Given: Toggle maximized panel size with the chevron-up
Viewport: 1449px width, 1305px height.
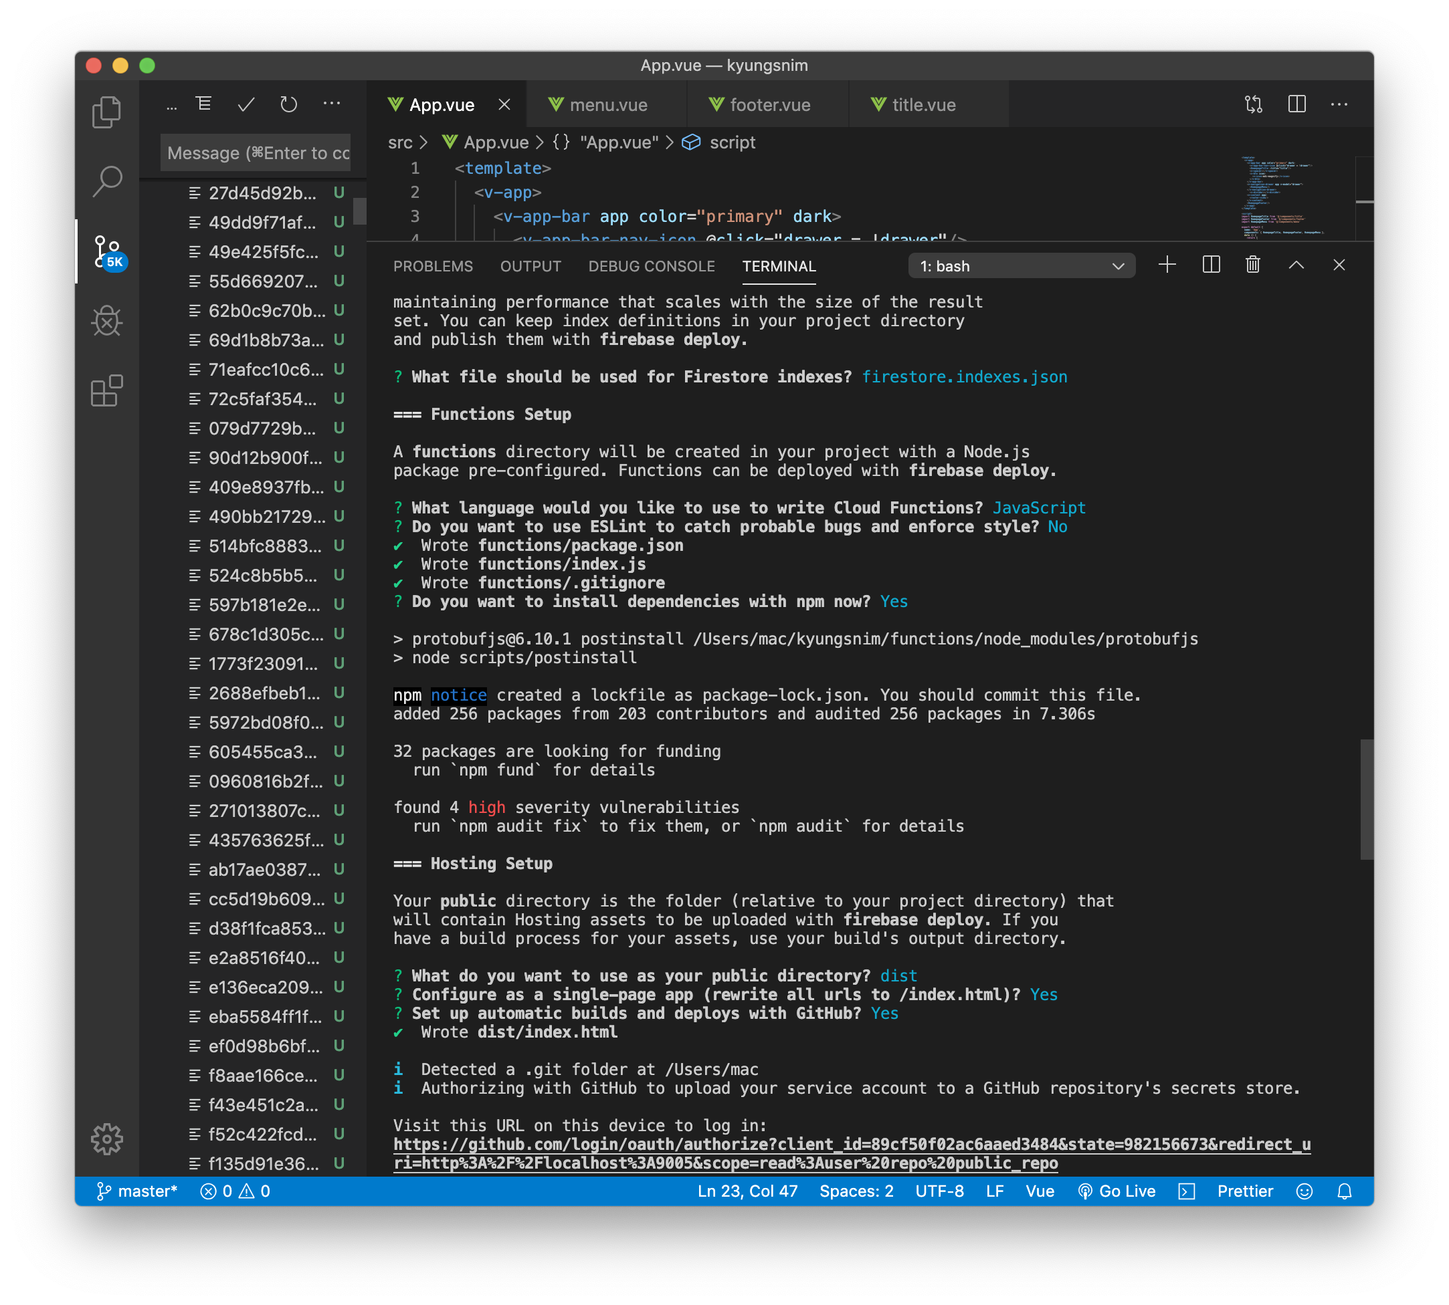Looking at the screenshot, I should coord(1296,265).
